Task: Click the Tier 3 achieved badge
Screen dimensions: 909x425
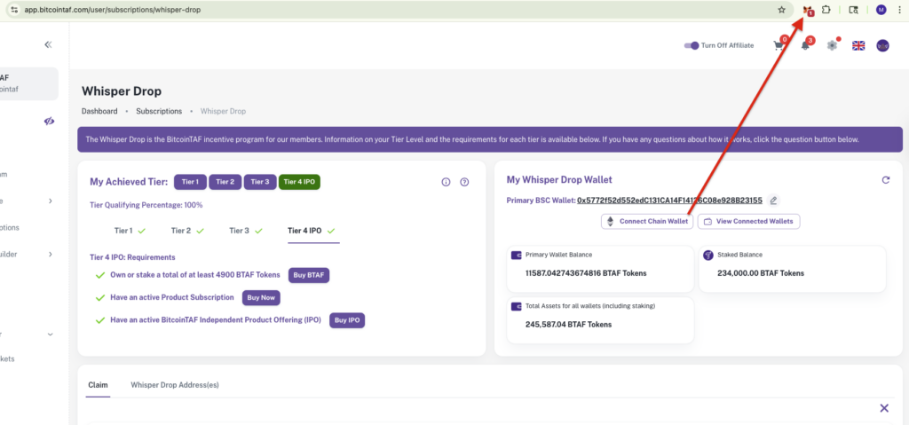Action: [260, 182]
